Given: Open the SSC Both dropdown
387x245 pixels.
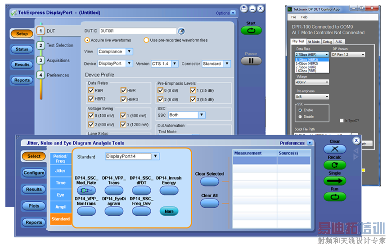Looking at the screenshot, I should click(202, 115).
